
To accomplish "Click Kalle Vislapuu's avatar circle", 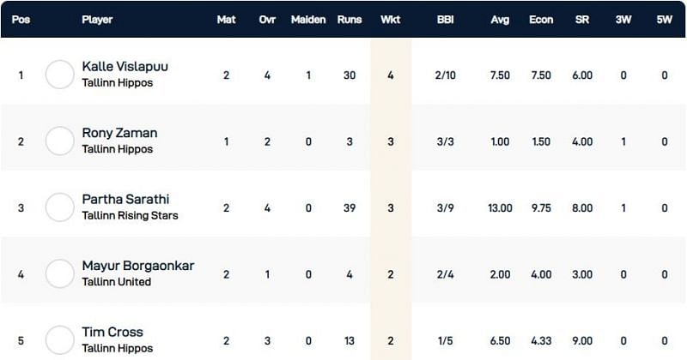I will click(60, 75).
